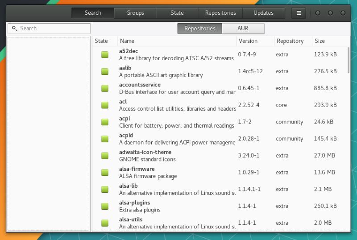This screenshot has width=357, height=240.
Task: Click the middle round window control button
Action: (330, 13)
